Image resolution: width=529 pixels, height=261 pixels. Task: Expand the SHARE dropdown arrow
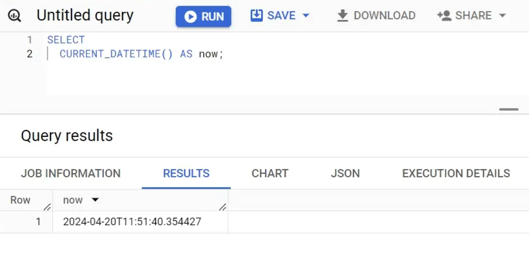pos(502,16)
